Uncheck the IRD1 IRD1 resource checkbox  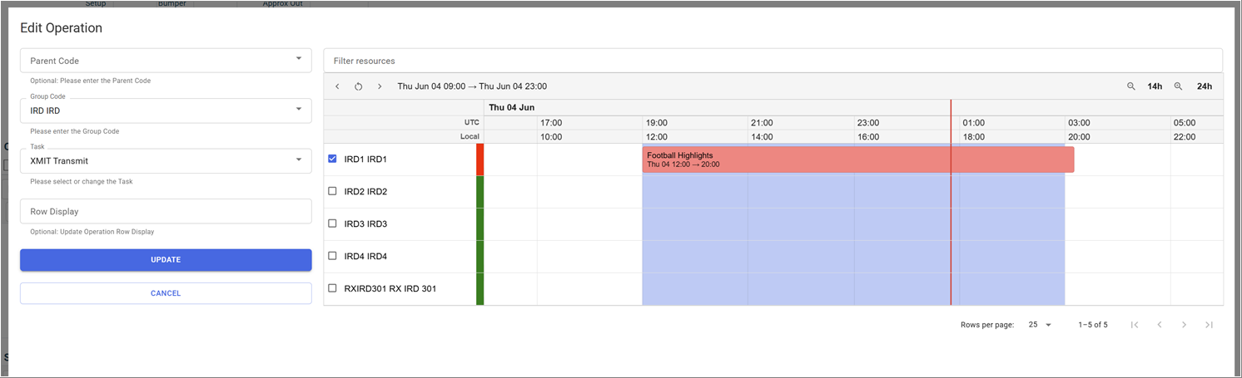point(333,159)
